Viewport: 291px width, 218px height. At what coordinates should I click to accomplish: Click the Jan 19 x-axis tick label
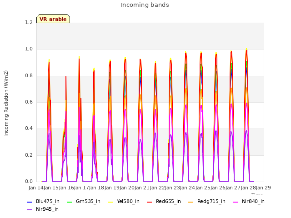coord(112,188)
